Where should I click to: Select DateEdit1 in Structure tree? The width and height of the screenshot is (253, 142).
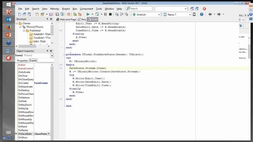(40, 34)
